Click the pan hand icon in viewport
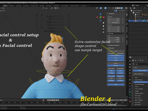148x111 pixels. point(103,26)
